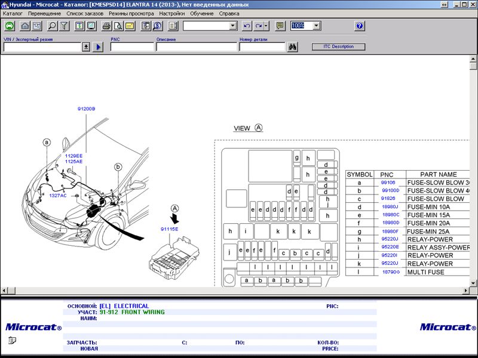
Task: Open the Каталог menu
Action: [x=13, y=13]
